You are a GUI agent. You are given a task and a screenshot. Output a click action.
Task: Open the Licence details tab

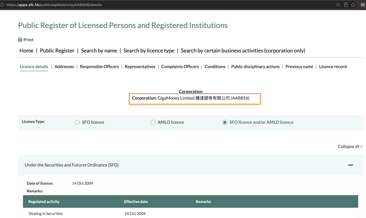pyautogui.click(x=34, y=67)
